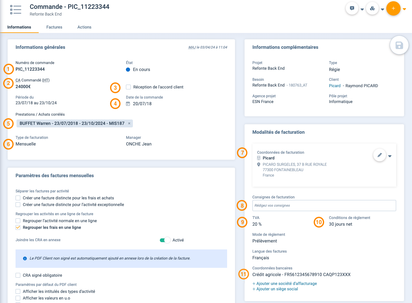The width and height of the screenshot is (412, 303).
Task: Uncheck Regrouper les frais en une ligne
Action: (18, 227)
